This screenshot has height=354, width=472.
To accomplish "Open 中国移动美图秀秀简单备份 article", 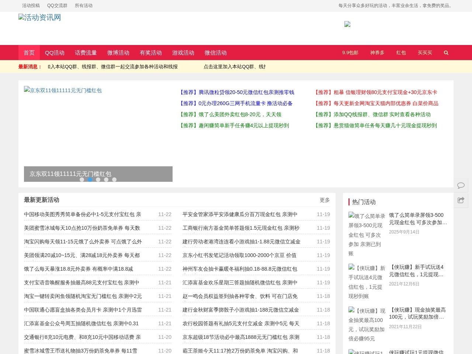I will (x=83, y=214).
